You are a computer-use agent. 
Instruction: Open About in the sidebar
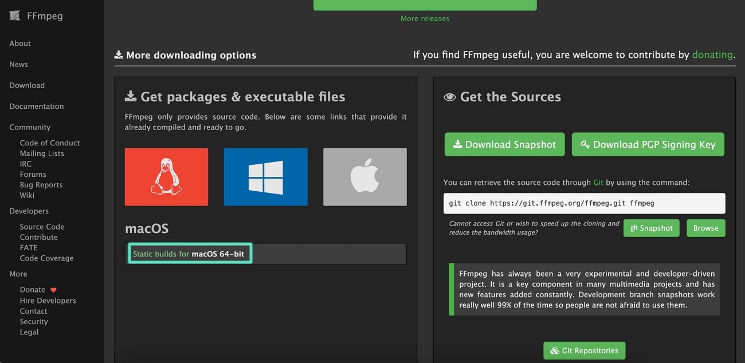[x=20, y=44]
